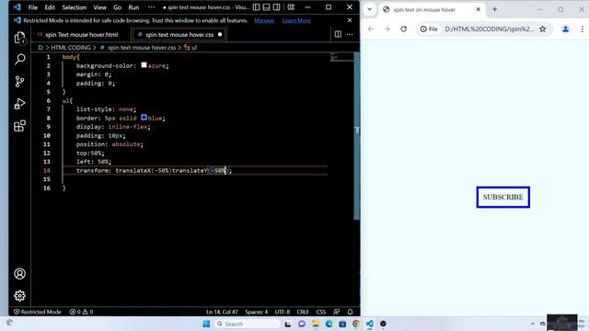This screenshot has width=589, height=331.
Task: Open the Go menu
Action: click(117, 7)
